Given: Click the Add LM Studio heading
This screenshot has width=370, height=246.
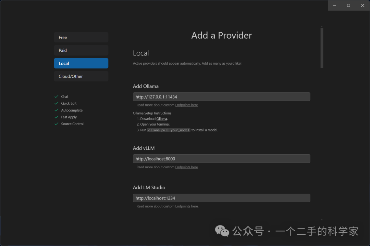Looking at the screenshot, I should [149, 187].
